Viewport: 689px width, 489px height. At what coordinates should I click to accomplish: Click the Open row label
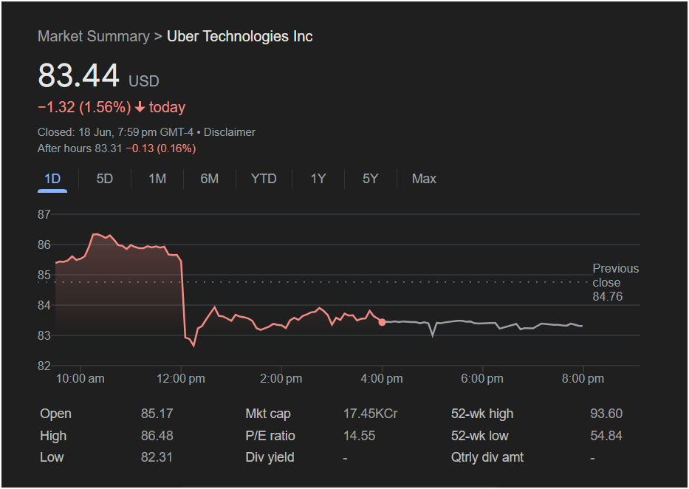[x=56, y=414]
